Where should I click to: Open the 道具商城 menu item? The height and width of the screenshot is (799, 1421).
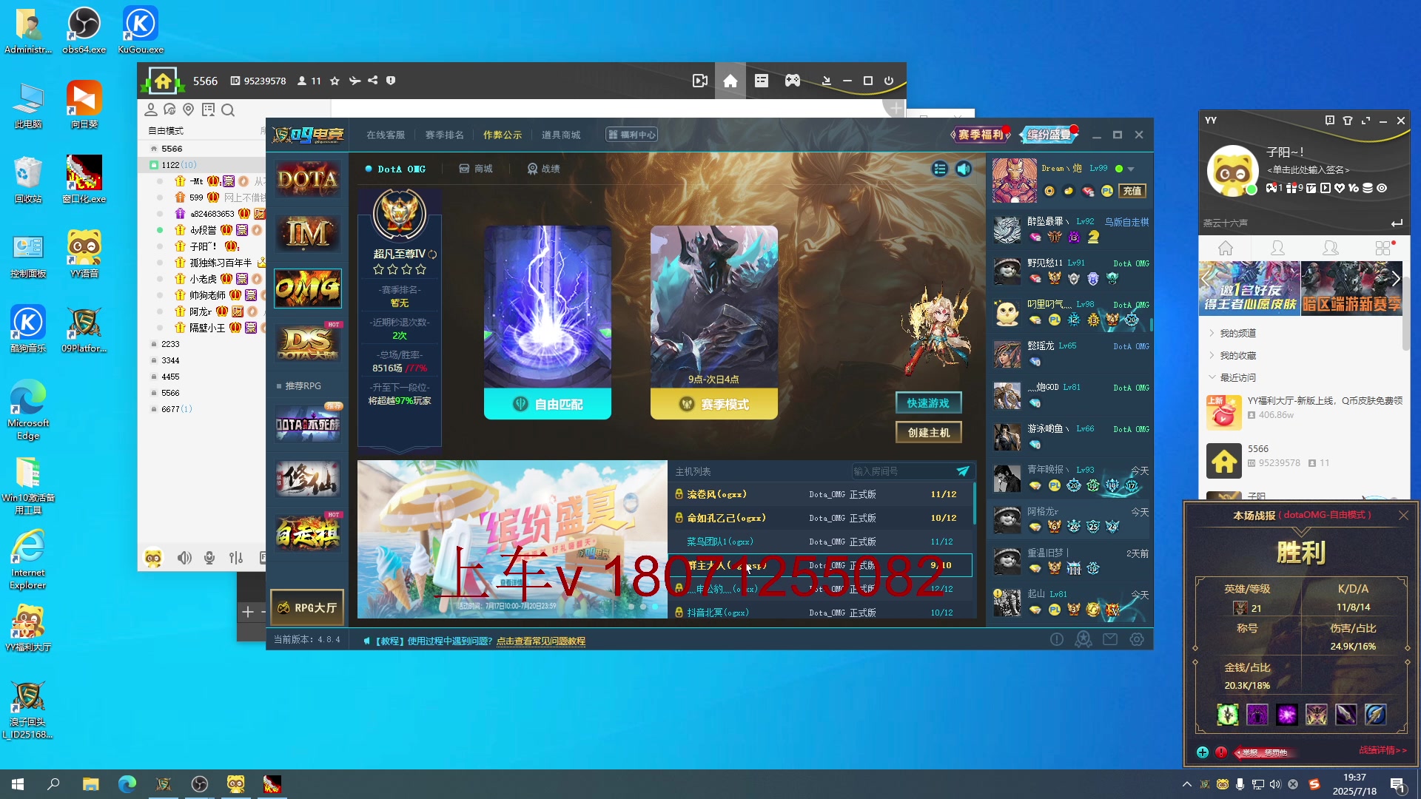tap(561, 135)
